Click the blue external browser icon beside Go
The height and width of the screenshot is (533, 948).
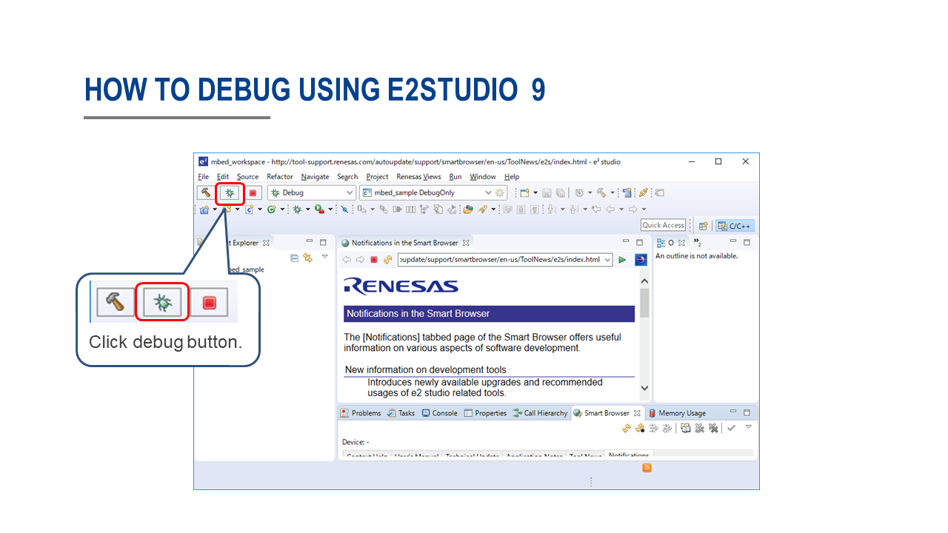pyautogui.click(x=641, y=260)
